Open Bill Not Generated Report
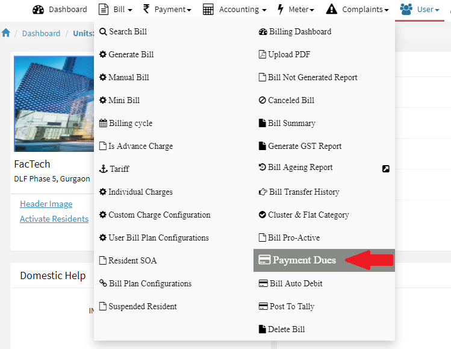The width and height of the screenshot is (451, 349). point(308,77)
